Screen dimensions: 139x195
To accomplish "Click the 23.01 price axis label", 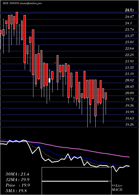I will click(130, 42).
